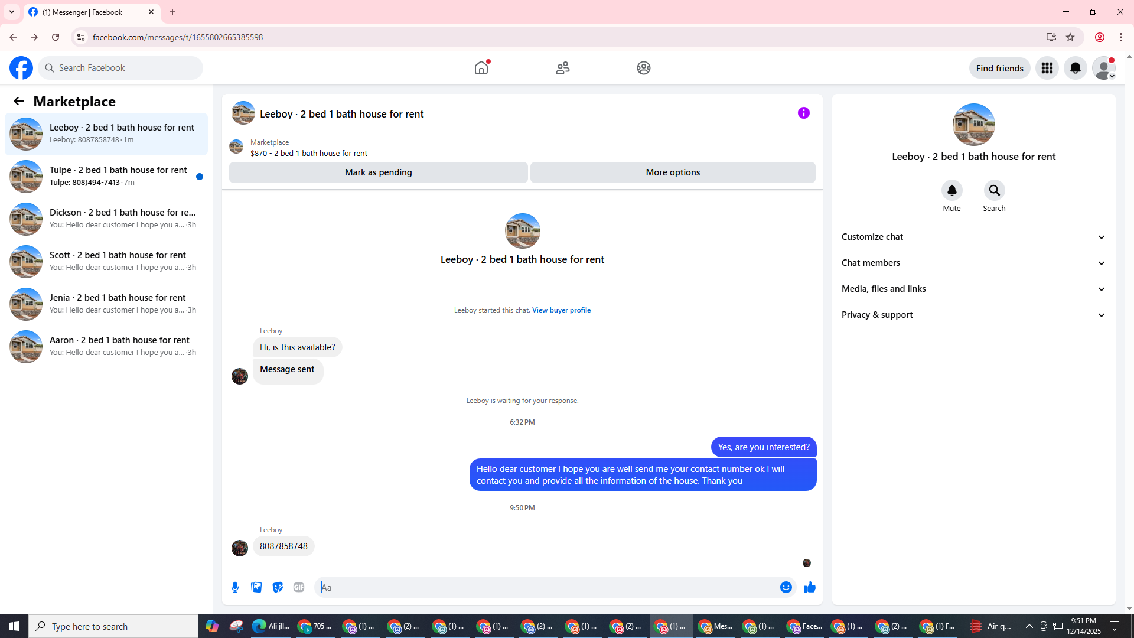The image size is (1134, 638).
Task: Open the GIF picker icon
Action: point(299,587)
